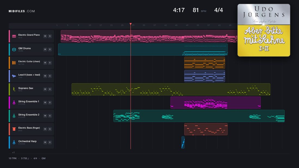Mute the Soprano Sax track

click(45, 89)
